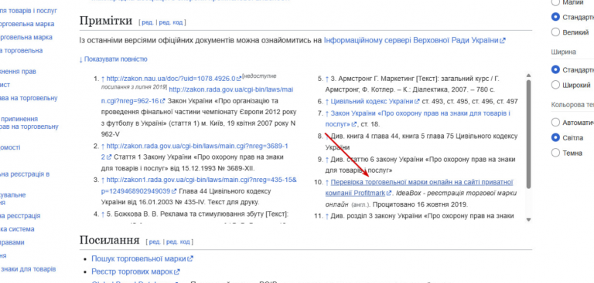This screenshot has width=594, height=283.
Task: Open Пошук торговельної марки external link
Action: click(x=142, y=259)
